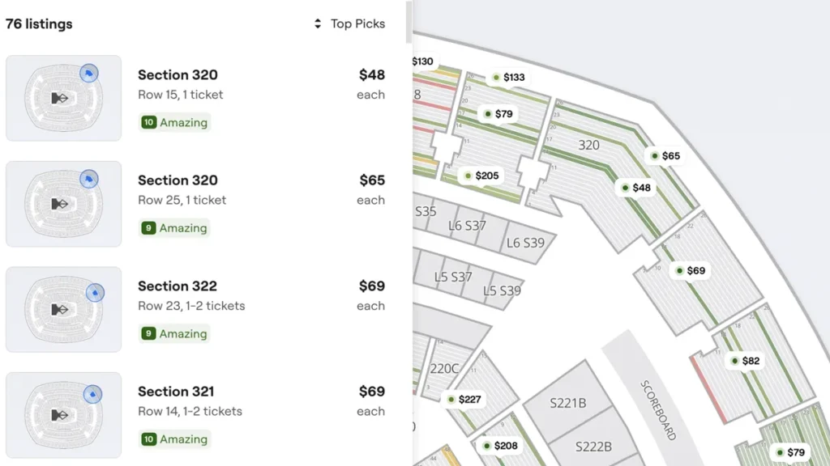This screenshot has width=830, height=466.
Task: Click the Section 320 Row 25 seat thumbnail
Action: [63, 204]
